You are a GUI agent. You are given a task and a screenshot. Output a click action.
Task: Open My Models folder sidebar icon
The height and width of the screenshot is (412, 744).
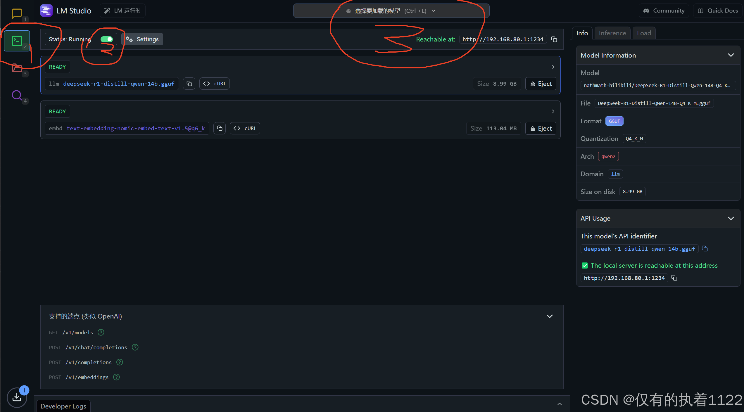(17, 68)
